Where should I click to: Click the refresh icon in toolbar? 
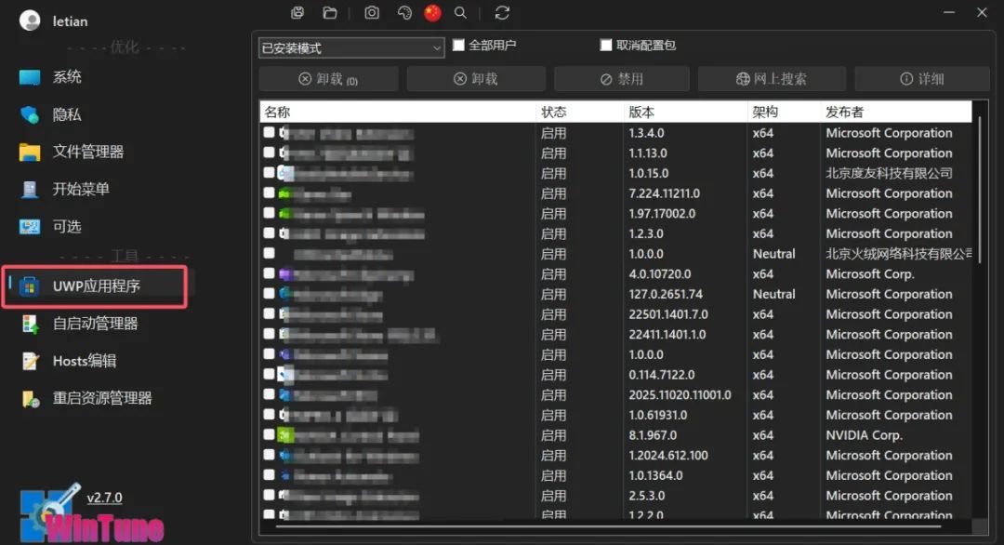[x=502, y=13]
